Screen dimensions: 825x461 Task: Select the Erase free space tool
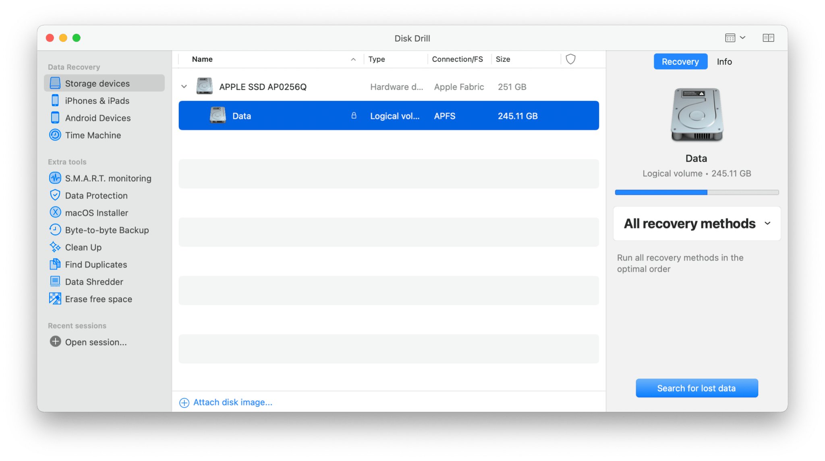tap(99, 298)
